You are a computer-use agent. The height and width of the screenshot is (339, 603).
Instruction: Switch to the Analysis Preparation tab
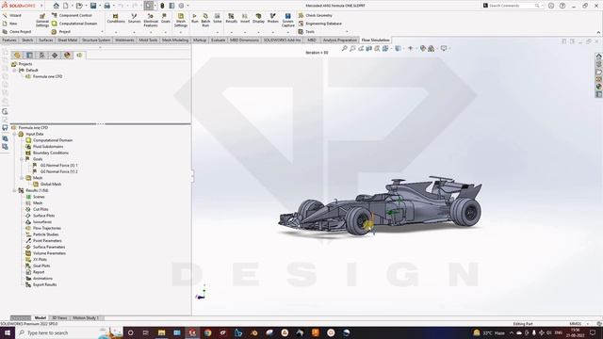coord(339,40)
